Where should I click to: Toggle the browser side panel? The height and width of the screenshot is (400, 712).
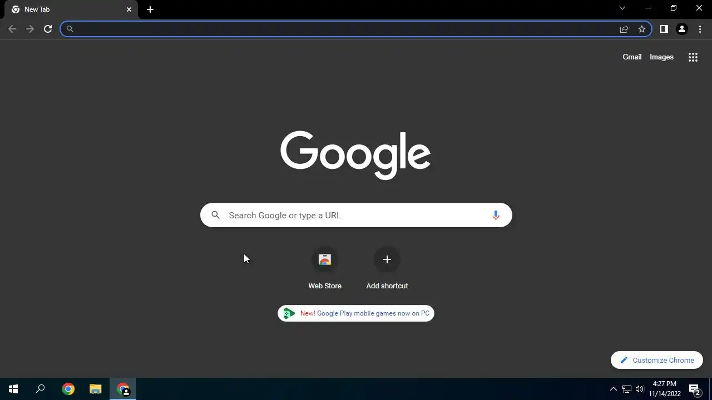point(664,29)
